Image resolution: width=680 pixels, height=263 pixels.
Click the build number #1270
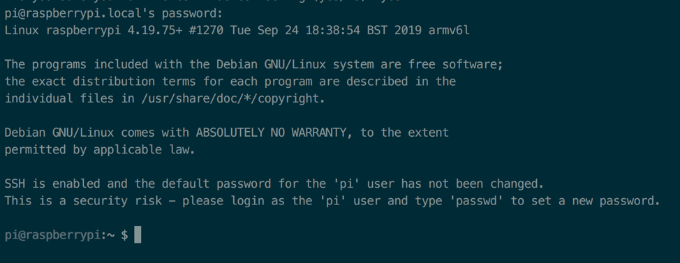(206, 31)
